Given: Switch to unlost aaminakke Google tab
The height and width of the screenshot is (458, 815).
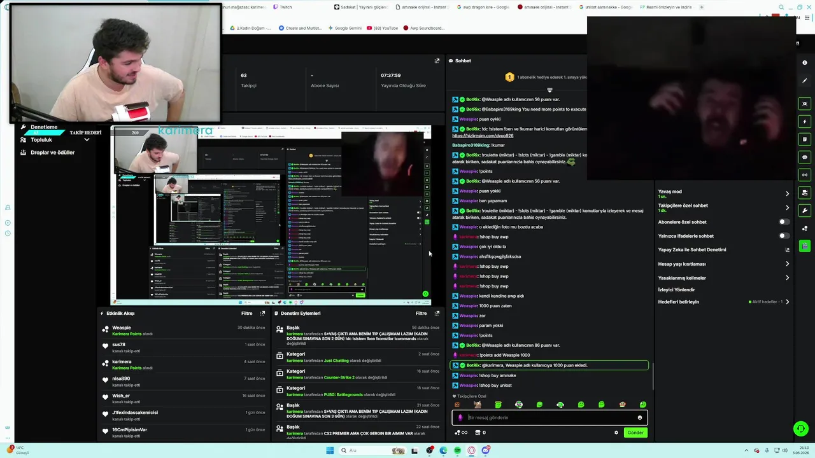Looking at the screenshot, I should pyautogui.click(x=605, y=7).
